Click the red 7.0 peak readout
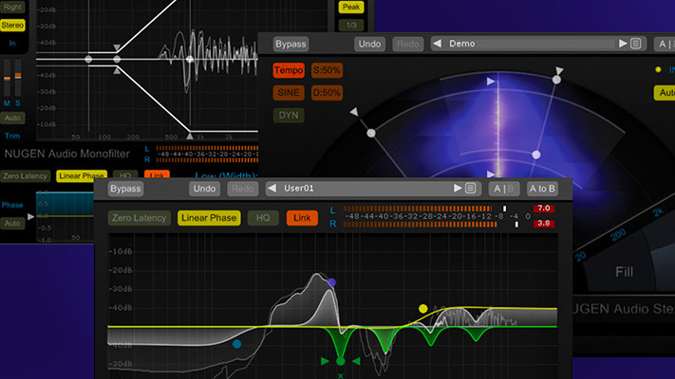 543,208
